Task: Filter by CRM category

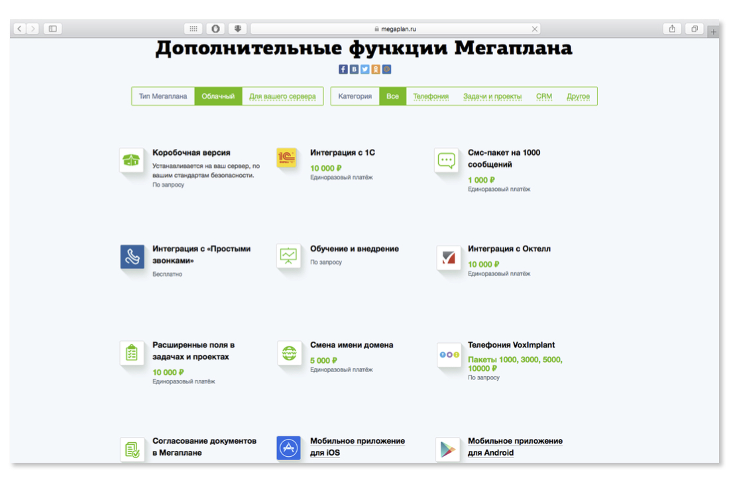Action: click(544, 96)
